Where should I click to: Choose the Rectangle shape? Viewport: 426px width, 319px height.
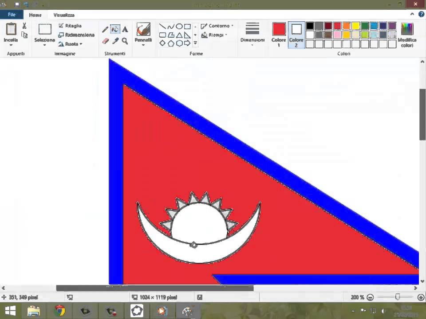[x=187, y=26]
